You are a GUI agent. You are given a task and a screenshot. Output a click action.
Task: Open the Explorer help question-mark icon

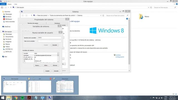coord(177,4)
